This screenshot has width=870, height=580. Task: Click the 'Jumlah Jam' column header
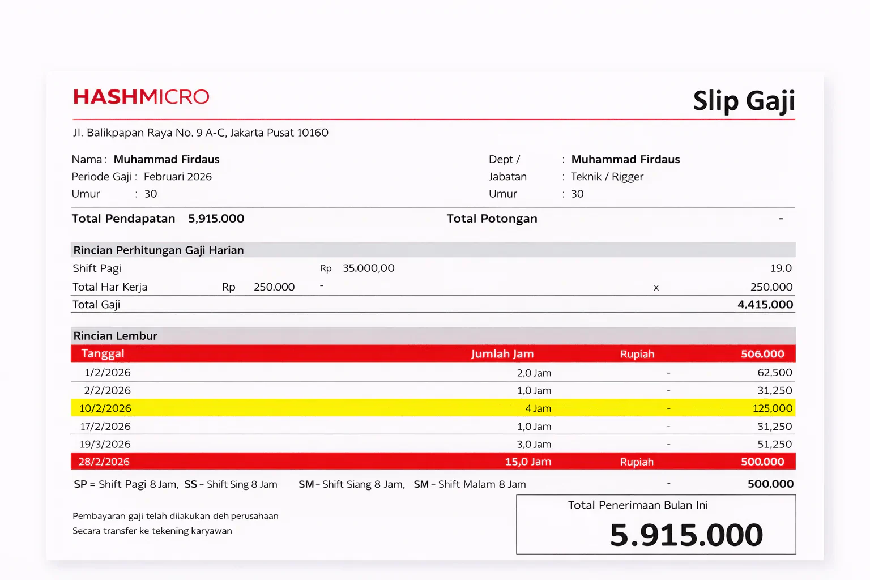(x=502, y=354)
